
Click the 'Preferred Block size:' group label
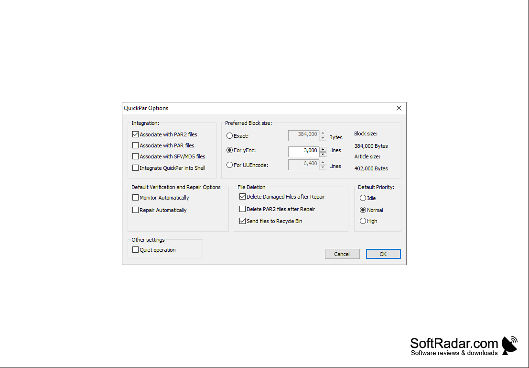(x=248, y=123)
